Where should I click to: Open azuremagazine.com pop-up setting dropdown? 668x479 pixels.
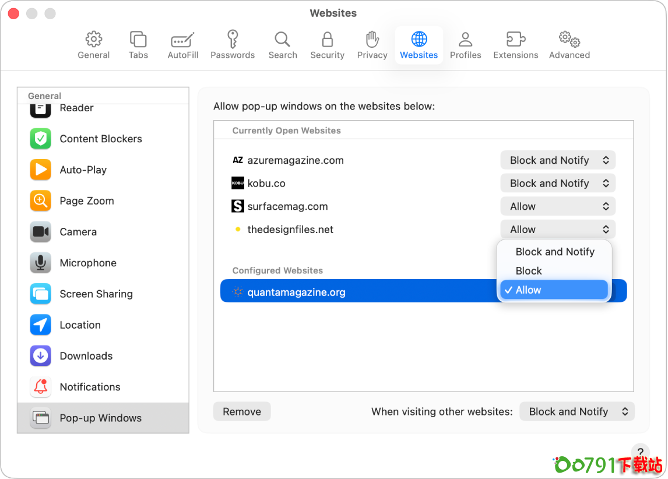pyautogui.click(x=558, y=160)
